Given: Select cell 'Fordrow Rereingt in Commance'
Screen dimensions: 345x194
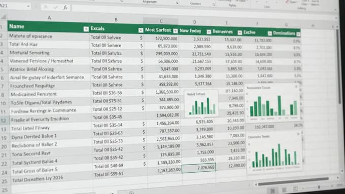Looking at the screenshot, I should pyautogui.click(x=44, y=111).
